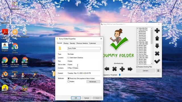
Task: Uncheck the 96x96 24bit format
Action: click(137, 59)
